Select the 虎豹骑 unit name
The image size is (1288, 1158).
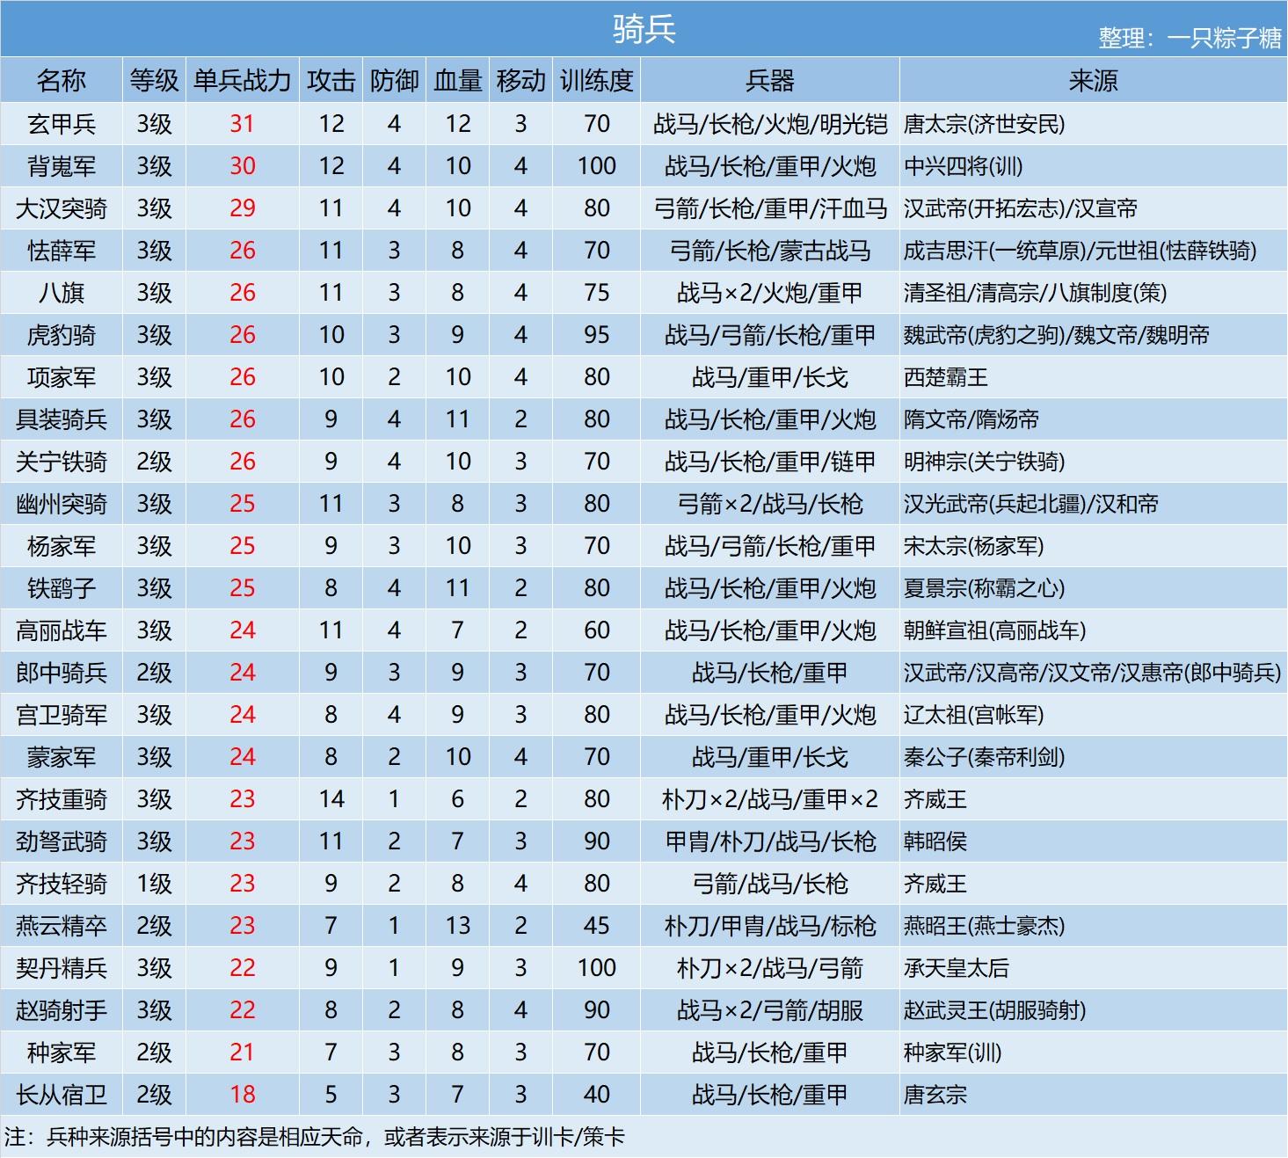coord(62,334)
